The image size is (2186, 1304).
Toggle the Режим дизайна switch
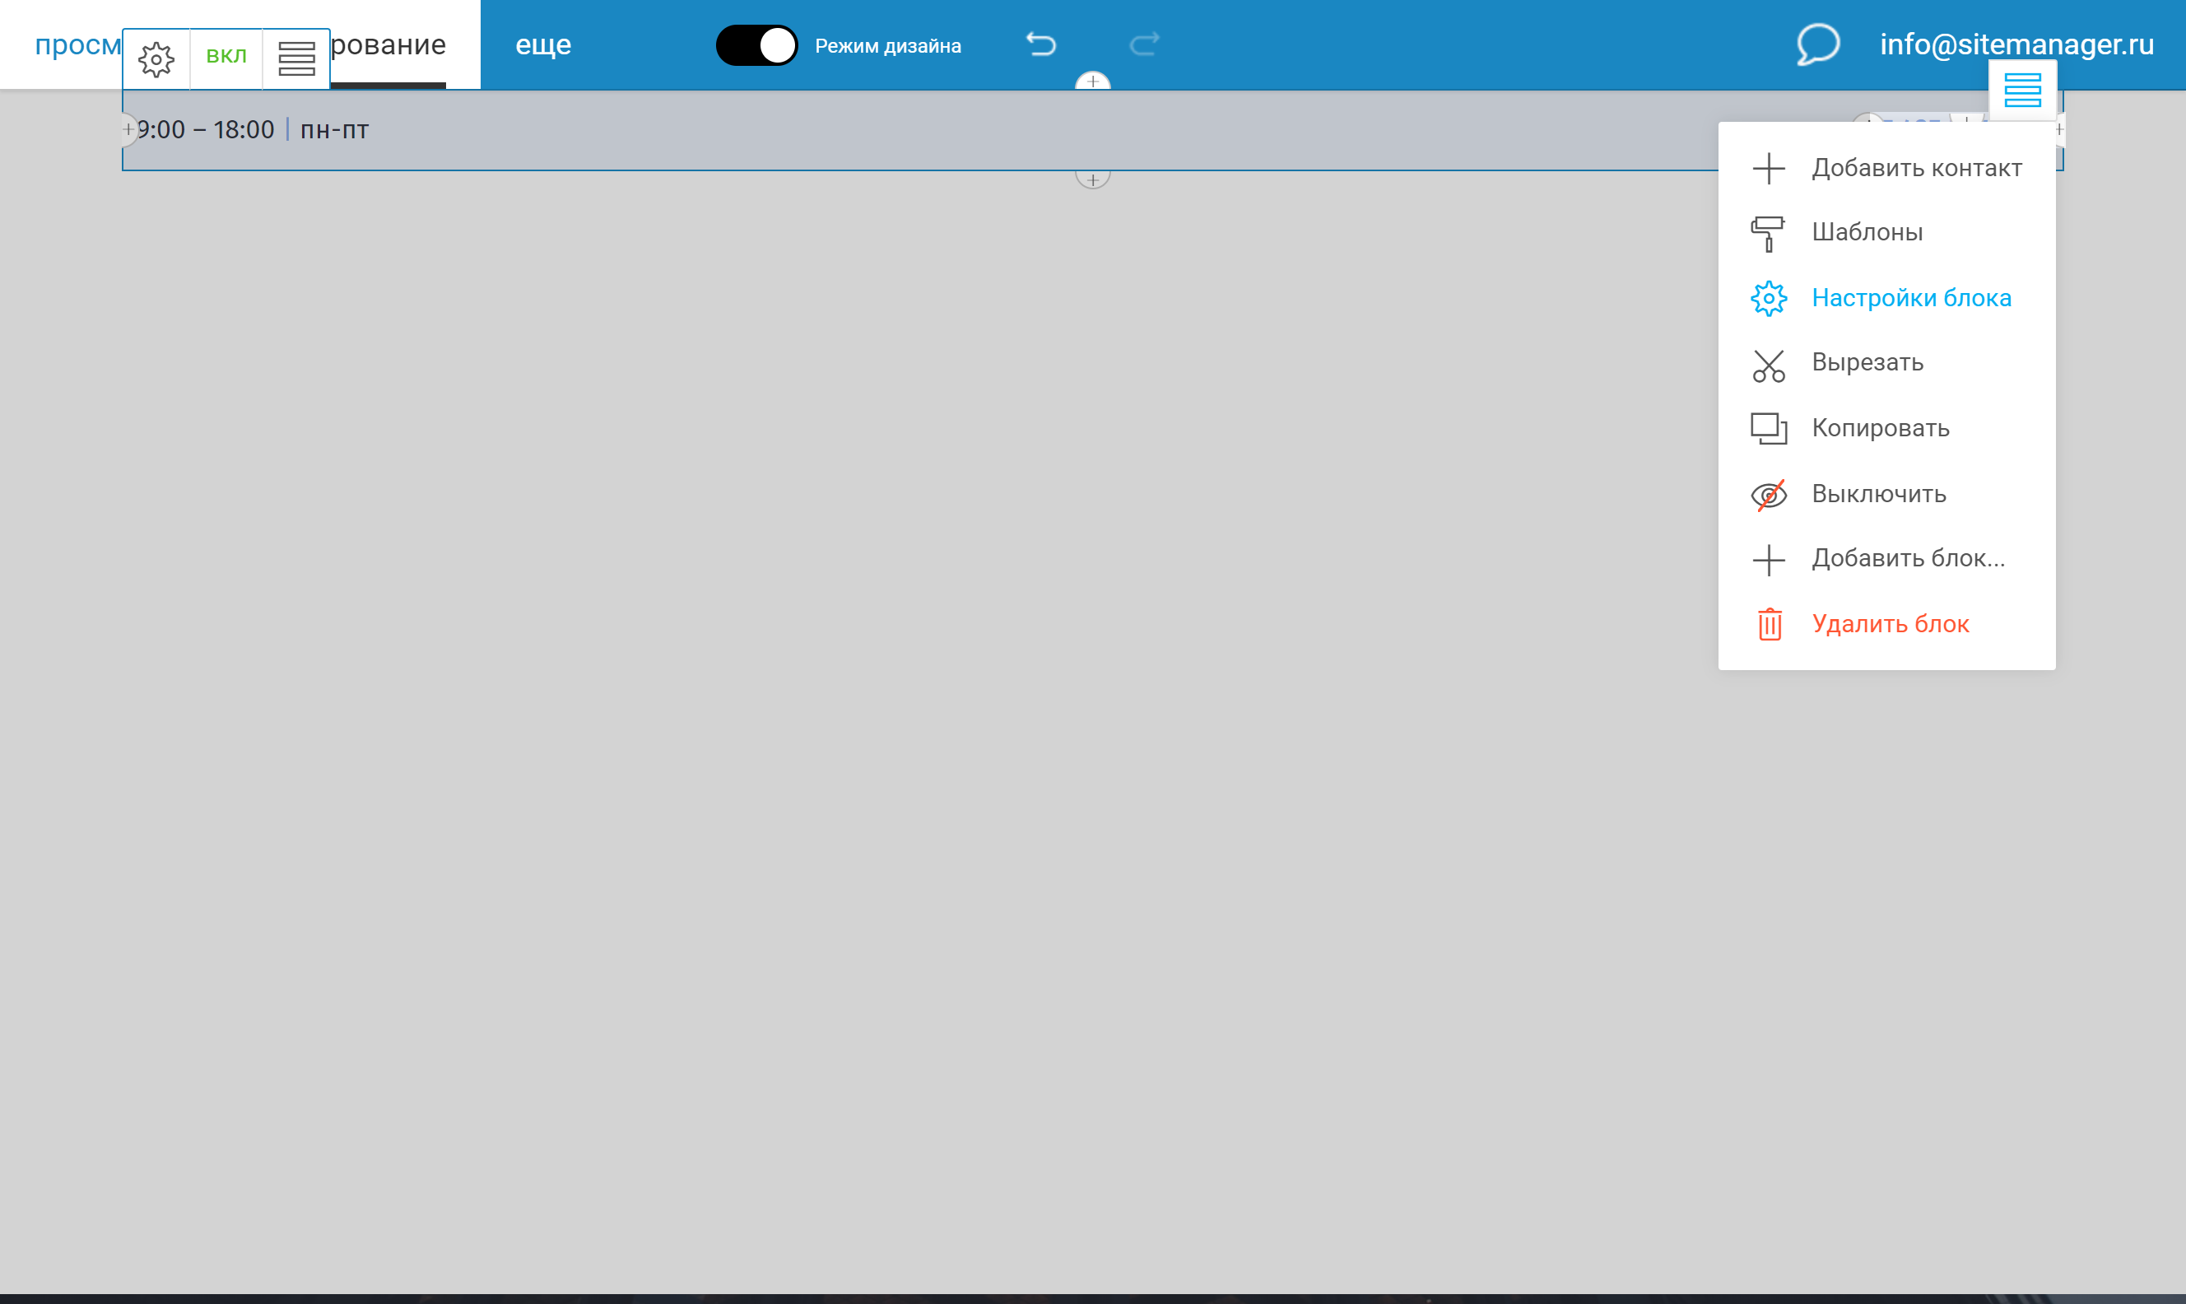756,46
